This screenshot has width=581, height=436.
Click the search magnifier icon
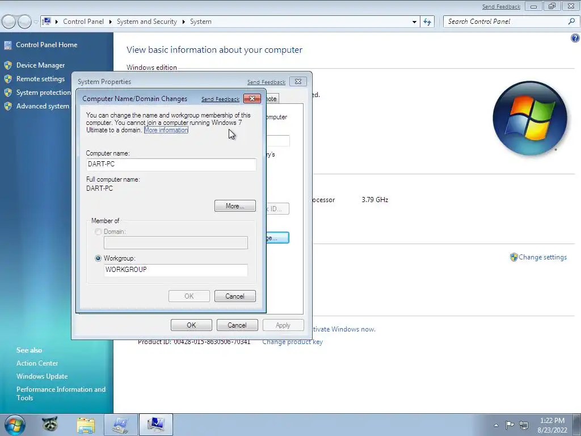pos(571,22)
